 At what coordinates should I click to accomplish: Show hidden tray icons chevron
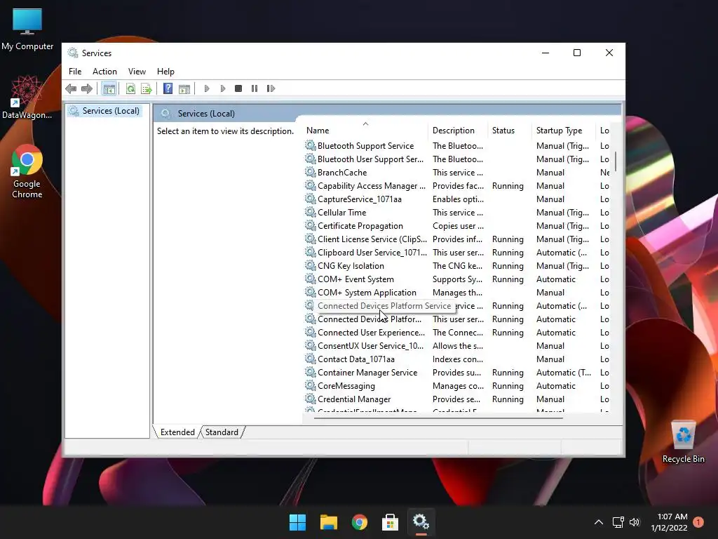[599, 522]
